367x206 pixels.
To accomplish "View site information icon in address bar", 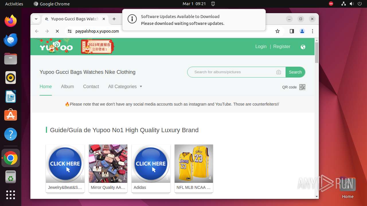I will 70,31.
